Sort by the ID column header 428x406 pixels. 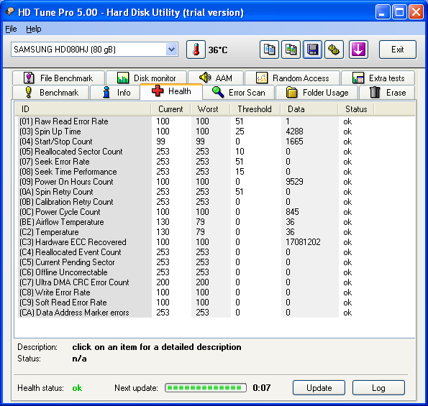pos(83,109)
